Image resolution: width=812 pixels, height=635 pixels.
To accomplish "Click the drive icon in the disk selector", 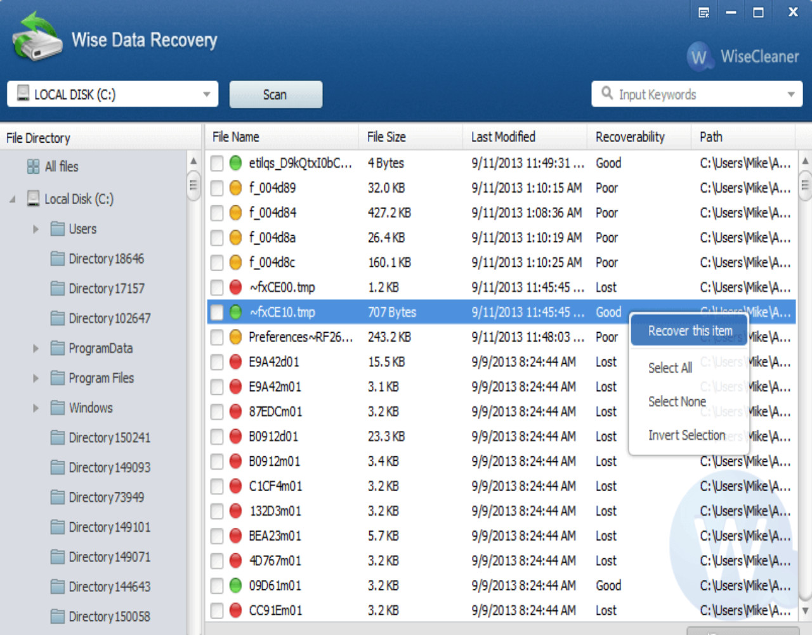I will point(23,94).
